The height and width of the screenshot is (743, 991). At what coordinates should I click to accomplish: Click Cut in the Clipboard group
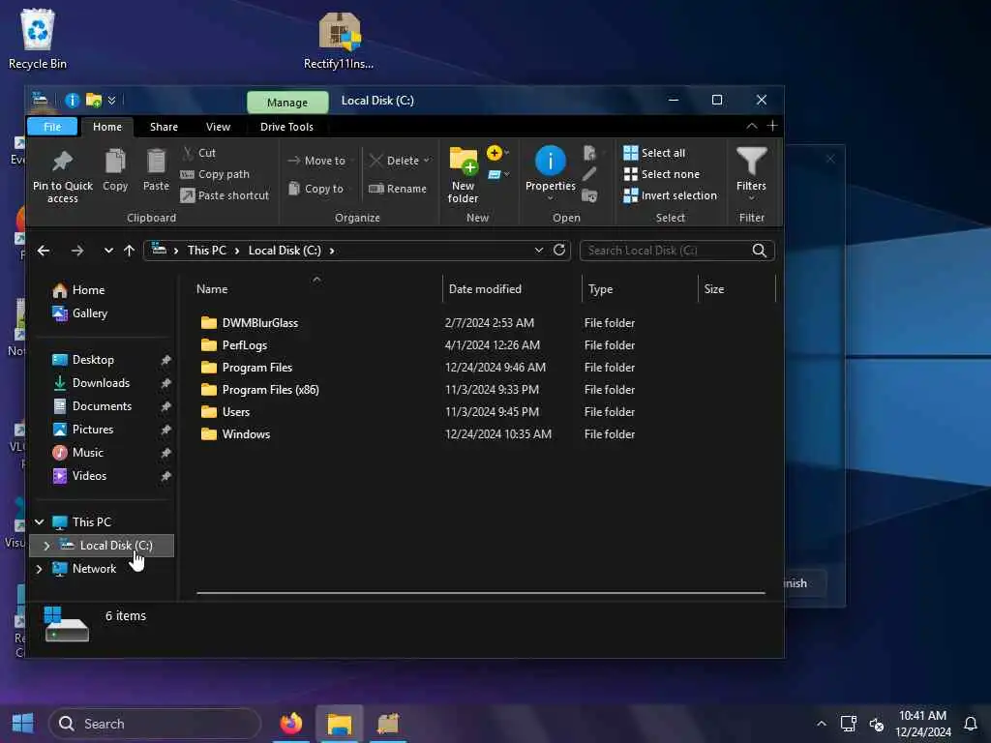pos(199,153)
